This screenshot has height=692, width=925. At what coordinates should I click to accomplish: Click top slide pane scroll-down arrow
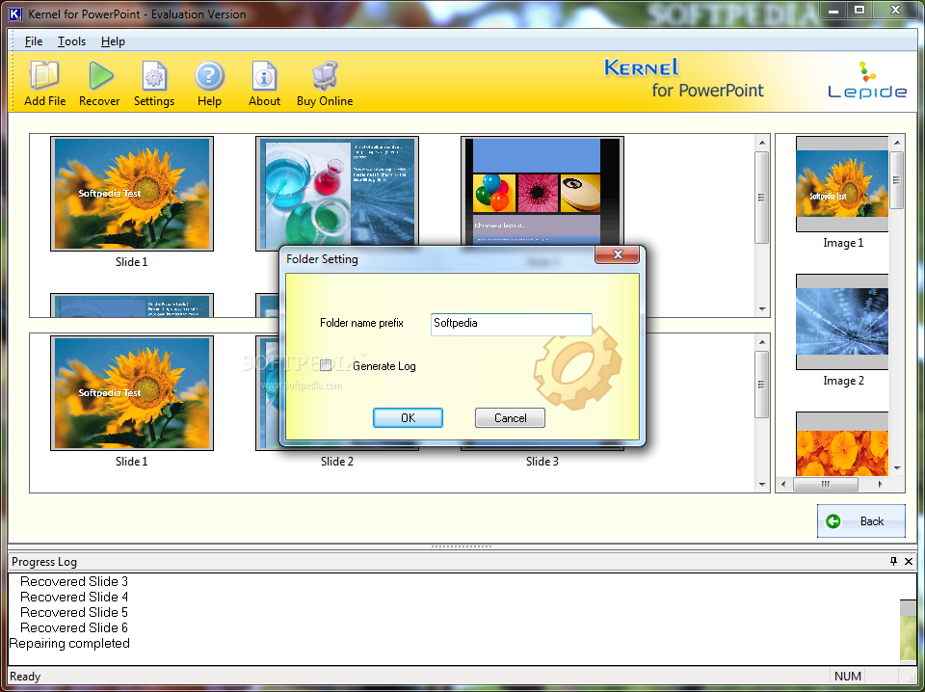[x=761, y=309]
